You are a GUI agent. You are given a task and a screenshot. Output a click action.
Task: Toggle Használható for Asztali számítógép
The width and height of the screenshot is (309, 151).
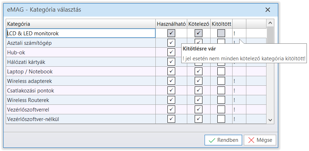click(x=171, y=43)
